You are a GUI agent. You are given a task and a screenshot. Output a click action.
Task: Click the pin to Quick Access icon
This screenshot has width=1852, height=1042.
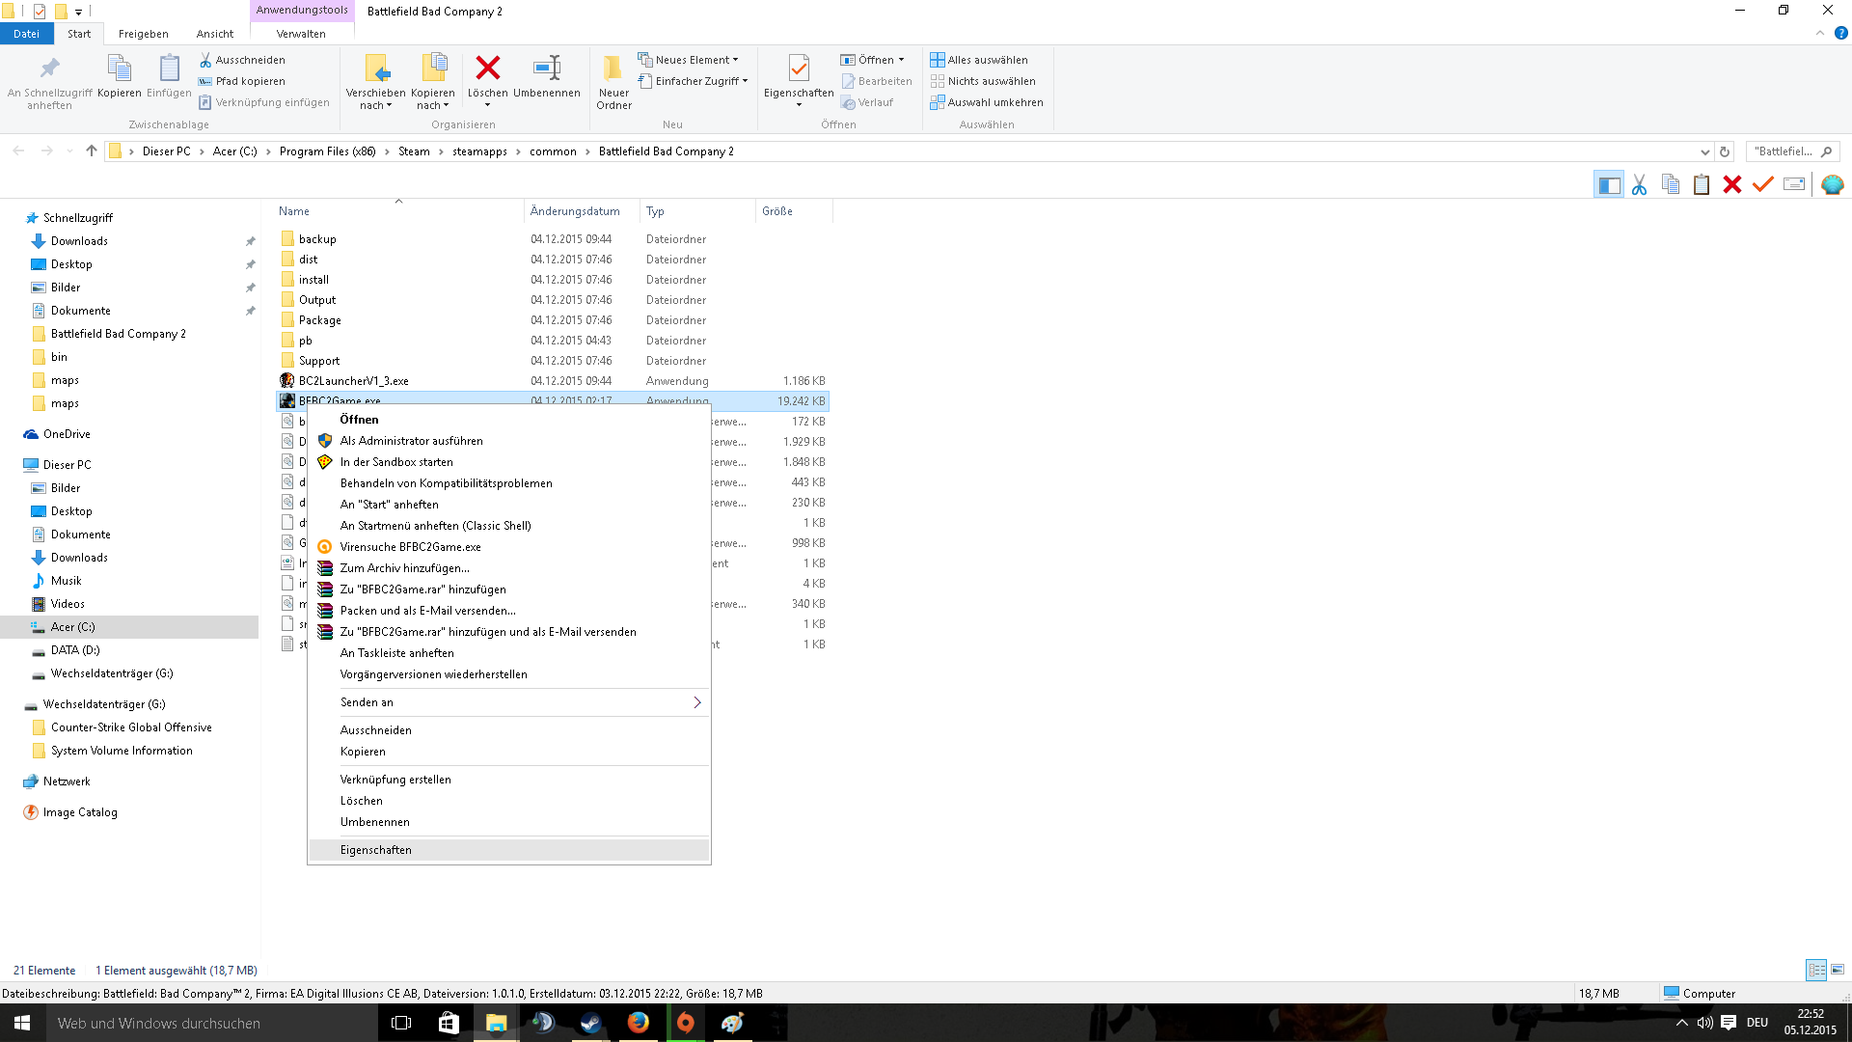[49, 69]
